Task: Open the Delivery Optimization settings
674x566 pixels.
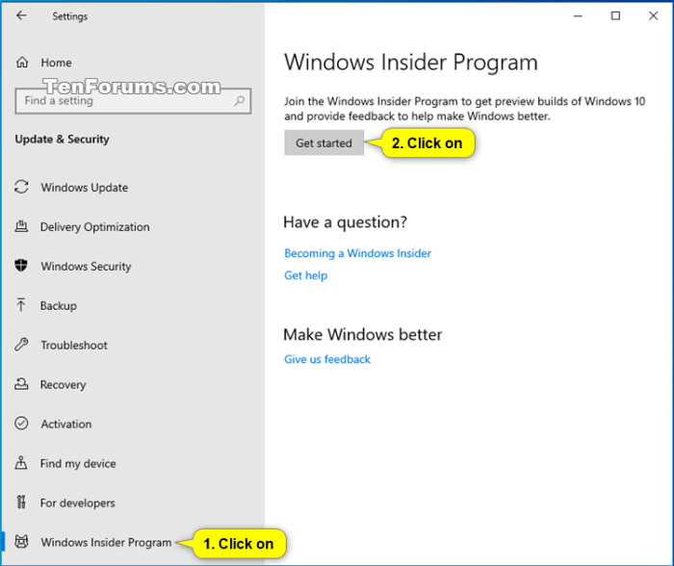Action: coord(95,227)
